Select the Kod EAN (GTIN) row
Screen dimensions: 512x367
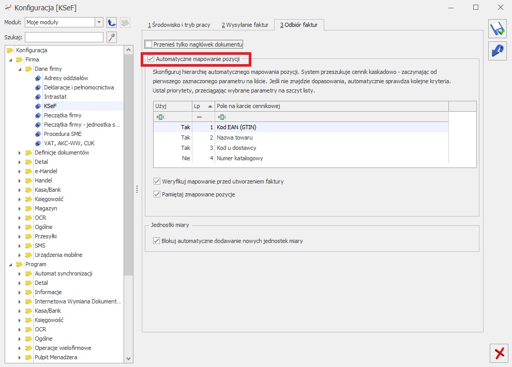coord(300,127)
